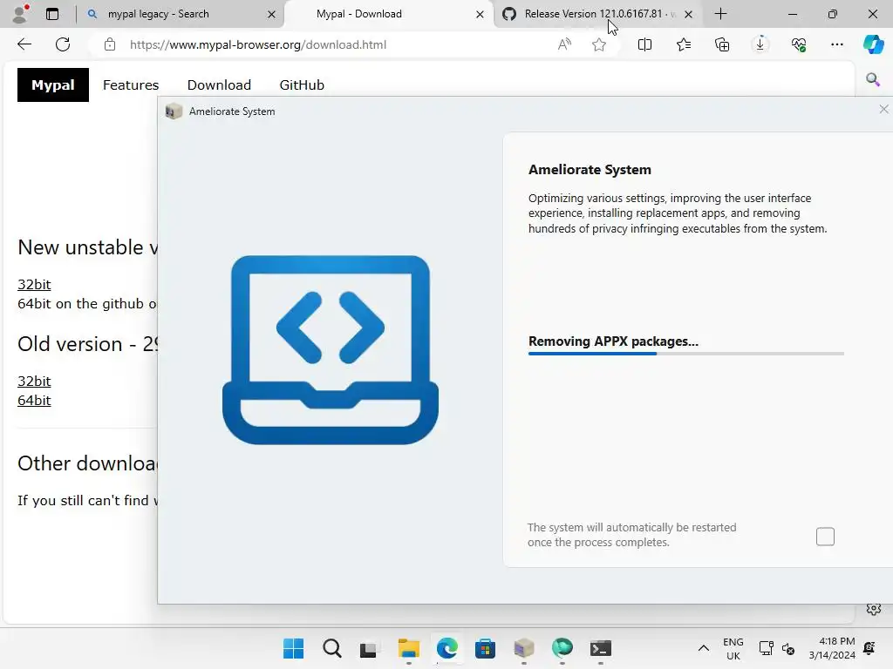Open network status icon in system tray
This screenshot has height=669, width=893.
[766, 648]
